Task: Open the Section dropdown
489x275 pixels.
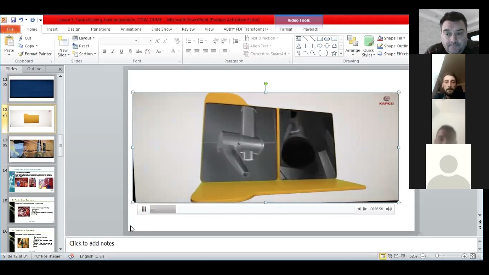Action: (x=84, y=54)
